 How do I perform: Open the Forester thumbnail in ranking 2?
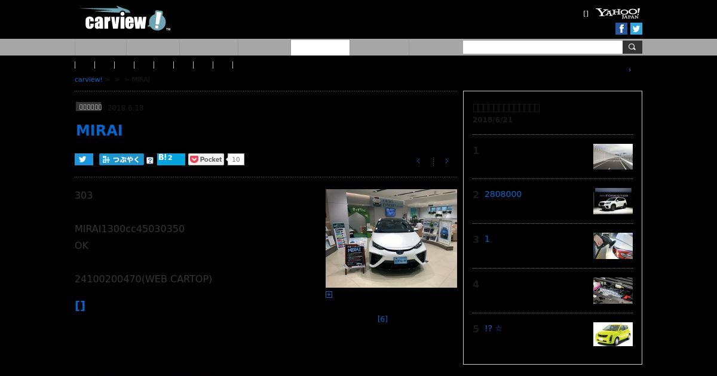[613, 201]
